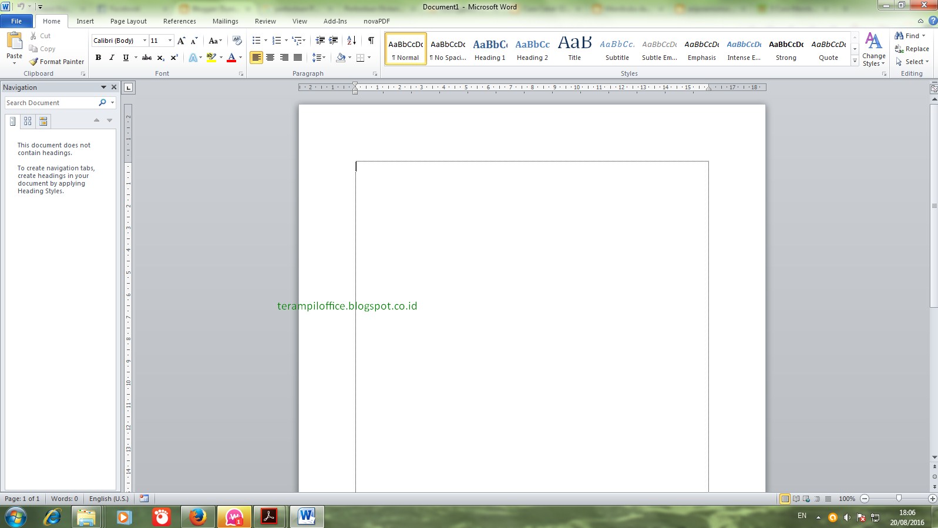Clear formatting with the eraser icon

pos(237,41)
